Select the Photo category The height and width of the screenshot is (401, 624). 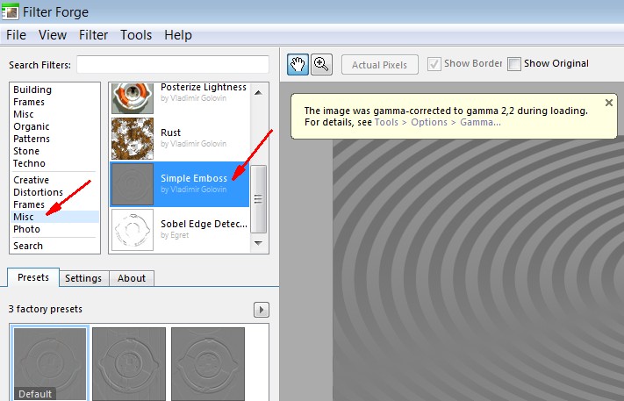pos(26,229)
